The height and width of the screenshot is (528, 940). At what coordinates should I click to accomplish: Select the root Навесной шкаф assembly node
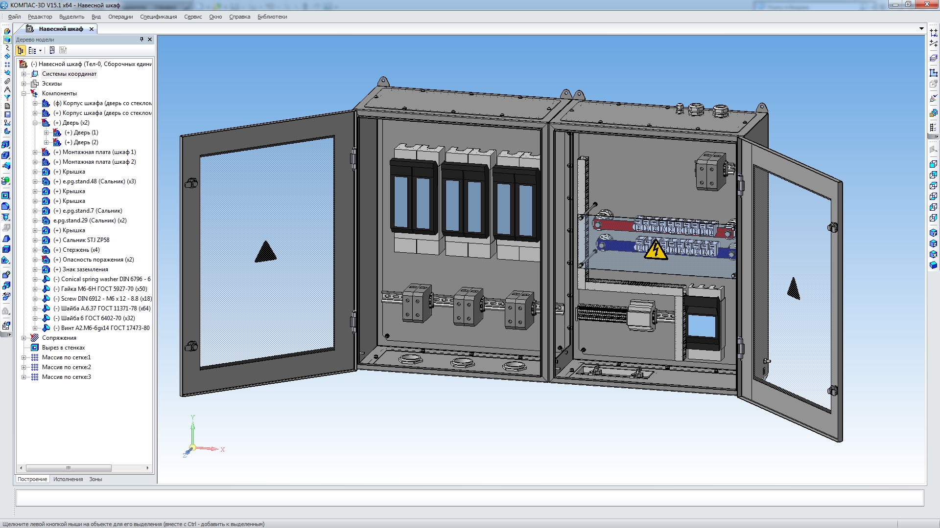click(x=91, y=64)
